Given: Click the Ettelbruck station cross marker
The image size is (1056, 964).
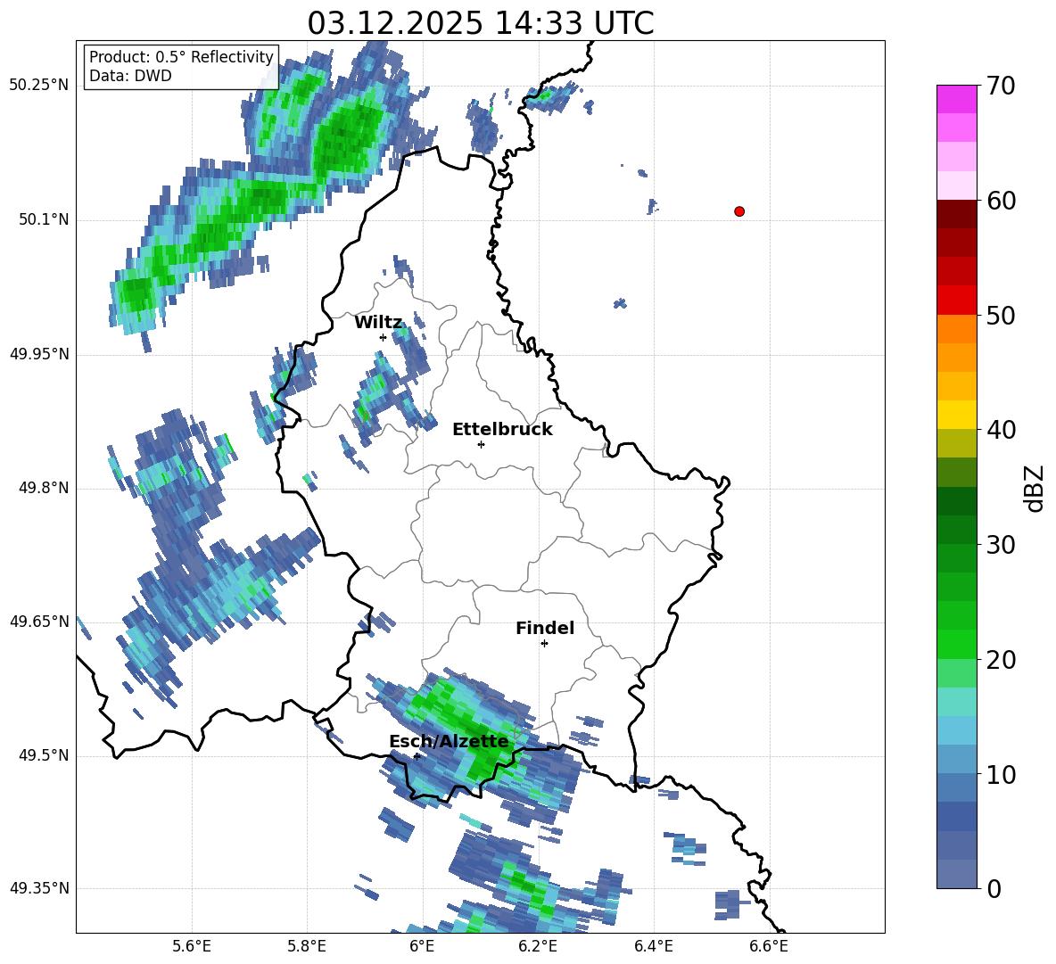Looking at the screenshot, I should 481,444.
